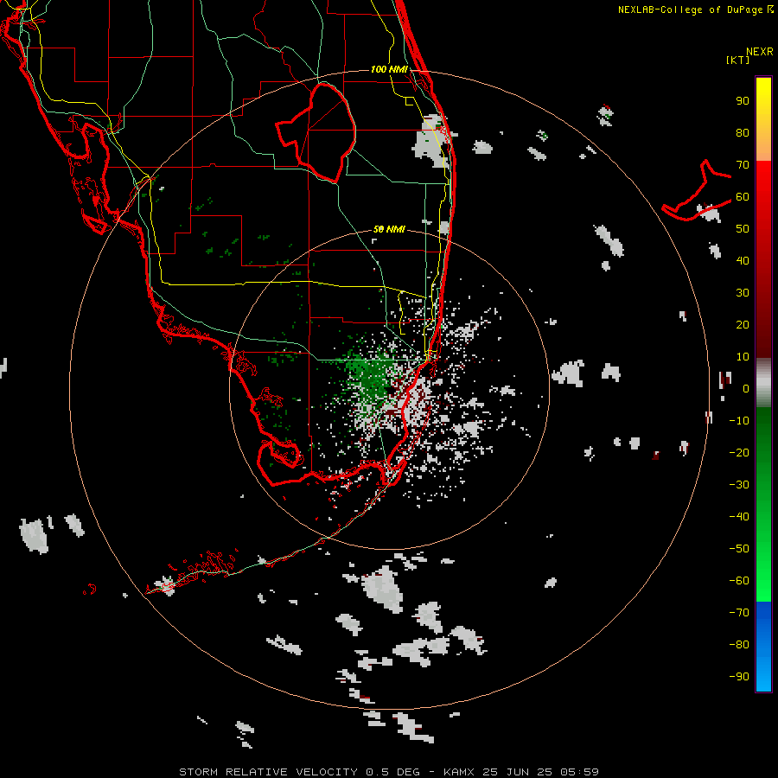Click the positive 40 scale value
Screen dimensions: 778x778
click(743, 260)
